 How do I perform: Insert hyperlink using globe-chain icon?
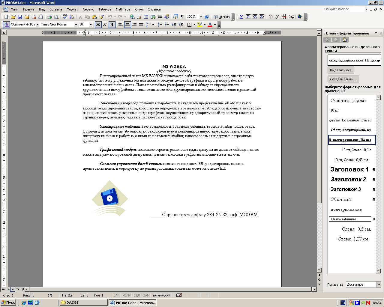pos(132,17)
